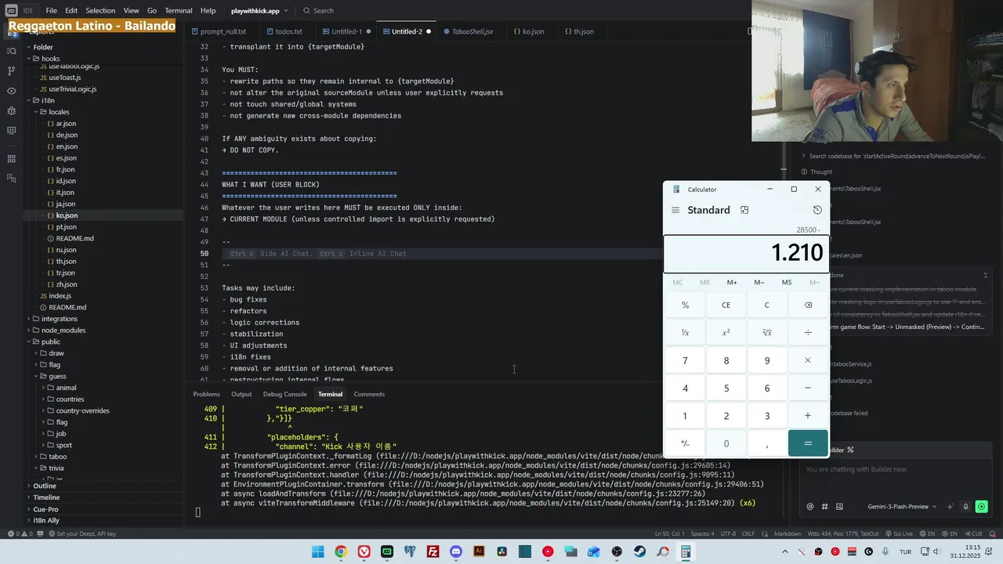This screenshot has width=1003, height=564.
Task: Click the calculator CE button
Action: tap(726, 305)
